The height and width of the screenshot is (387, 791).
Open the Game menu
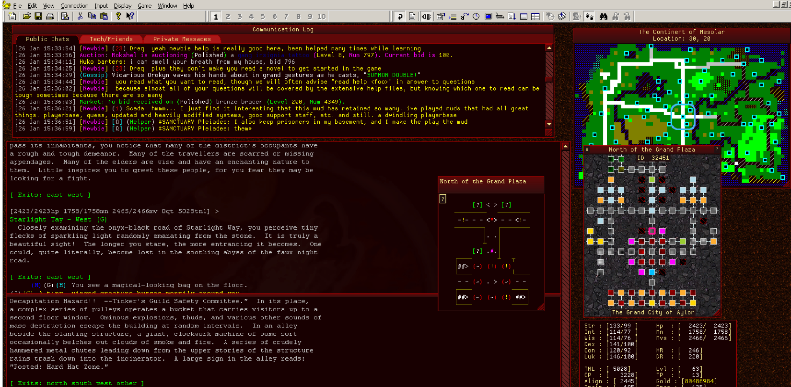pos(145,6)
